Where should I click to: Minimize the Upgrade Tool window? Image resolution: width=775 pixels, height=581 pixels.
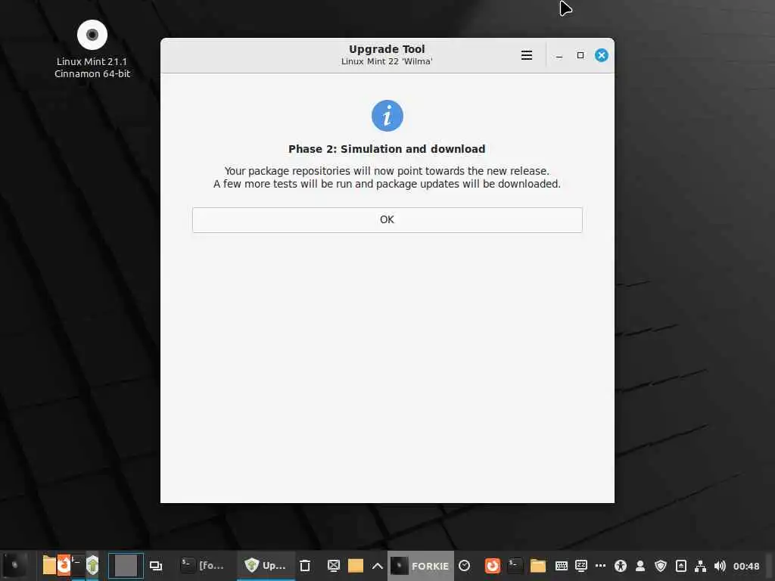click(x=559, y=55)
